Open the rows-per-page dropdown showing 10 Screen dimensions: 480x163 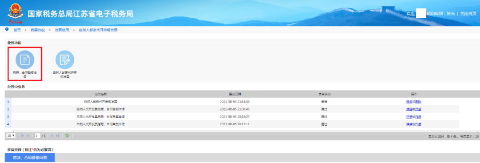(11, 135)
